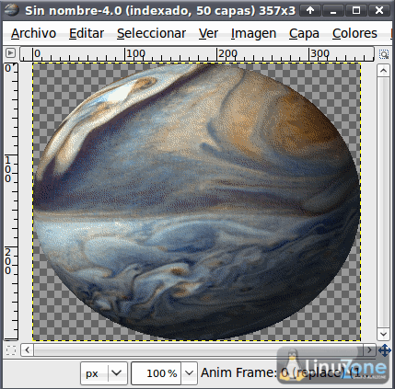Click the vertical ruler on the left
Image resolution: width=395 pixels, height=389 pixels.
(x=11, y=201)
